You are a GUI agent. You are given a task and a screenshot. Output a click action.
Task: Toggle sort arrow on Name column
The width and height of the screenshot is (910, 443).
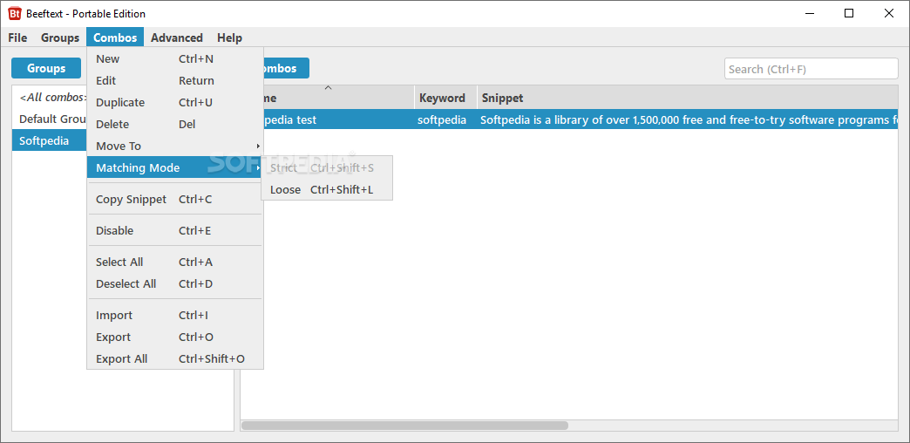coord(328,88)
